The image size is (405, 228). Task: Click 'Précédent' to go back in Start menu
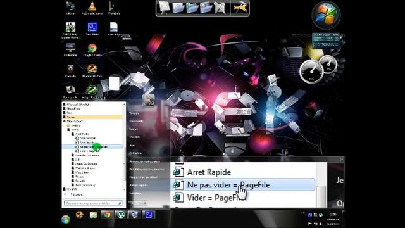point(73,194)
